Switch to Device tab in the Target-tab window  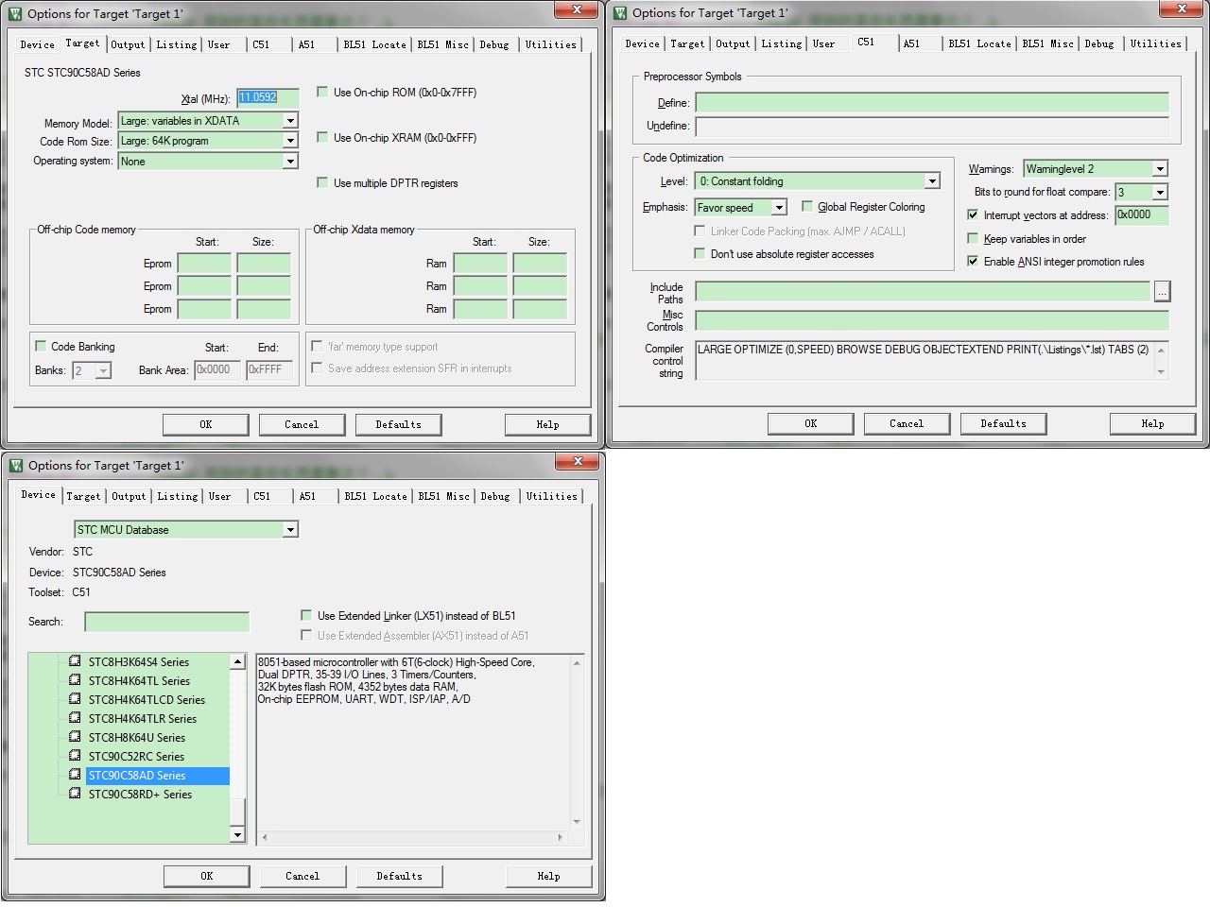click(x=38, y=44)
